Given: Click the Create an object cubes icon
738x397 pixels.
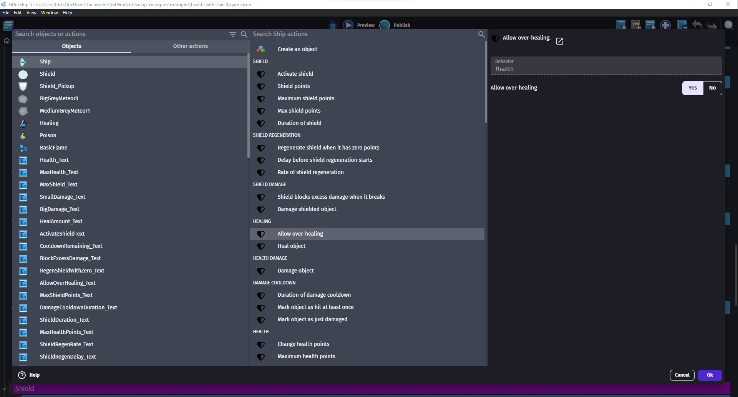Looking at the screenshot, I should pos(261,50).
